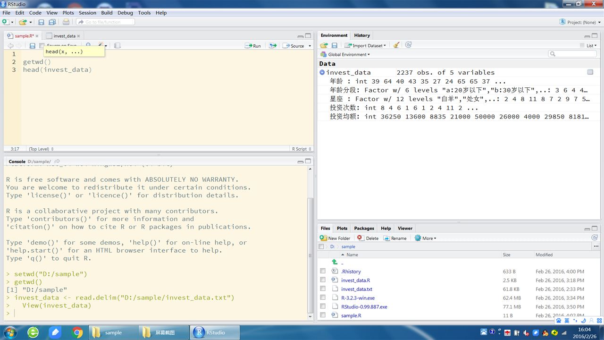The height and width of the screenshot is (340, 604).
Task: Click the New File icon in main toolbar
Action: click(x=5, y=22)
